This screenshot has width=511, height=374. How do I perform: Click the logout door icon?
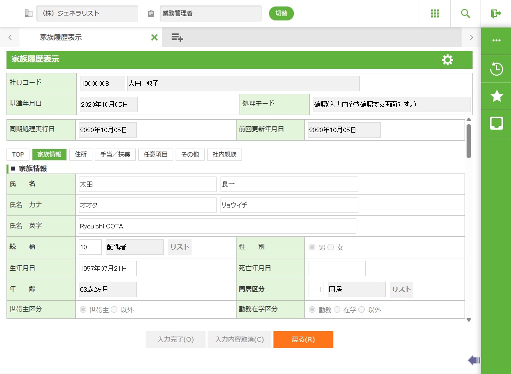pos(496,13)
